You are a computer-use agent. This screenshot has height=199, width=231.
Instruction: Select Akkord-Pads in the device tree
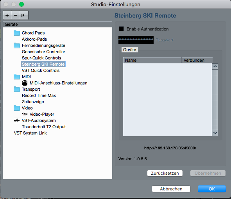[34, 39]
